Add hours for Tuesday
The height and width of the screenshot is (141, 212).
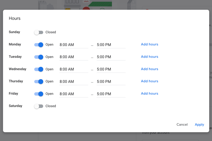[x=149, y=57]
